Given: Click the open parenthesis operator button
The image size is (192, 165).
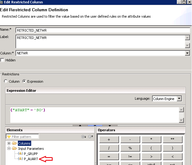Looking at the screenshot, I should (151, 148).
